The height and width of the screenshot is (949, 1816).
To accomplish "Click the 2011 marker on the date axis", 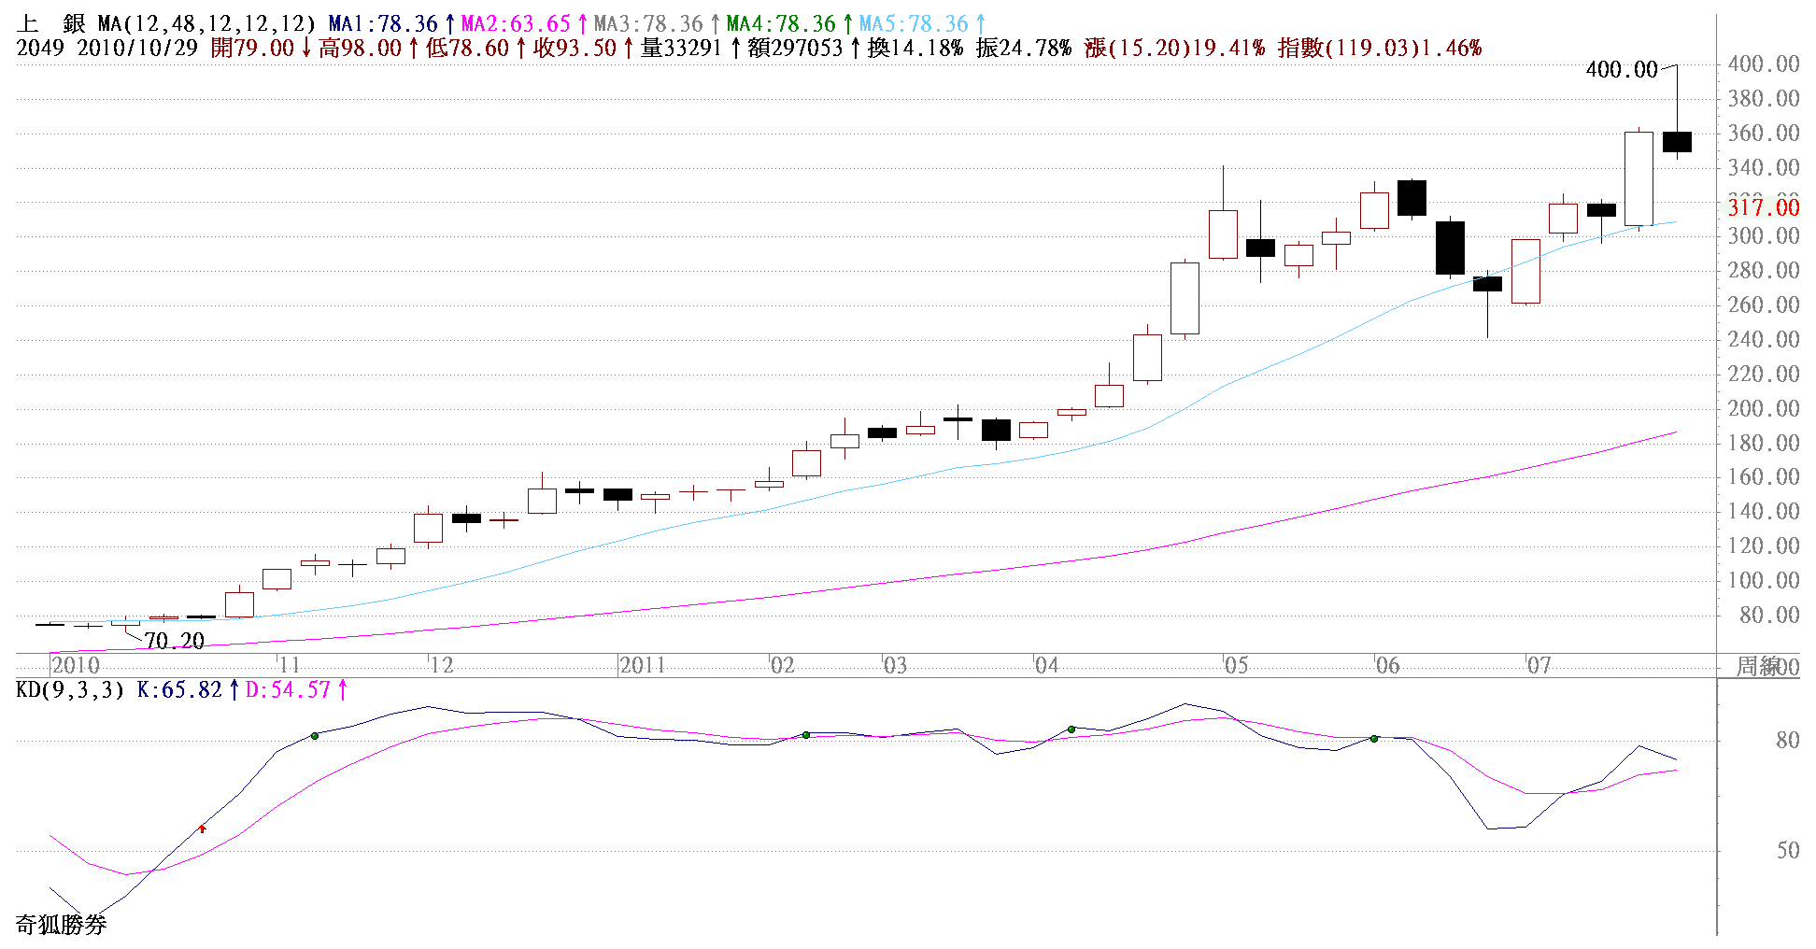I will 643,665.
